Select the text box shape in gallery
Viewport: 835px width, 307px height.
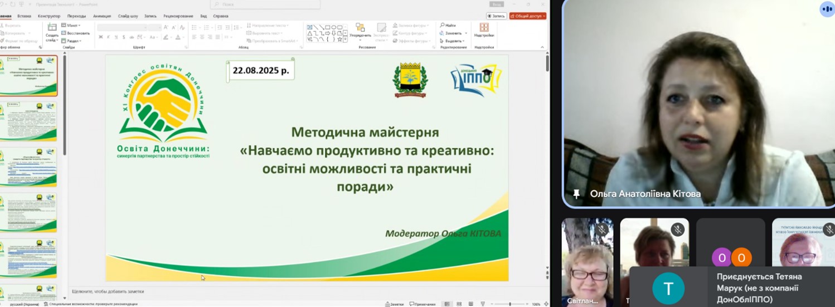coord(310,27)
